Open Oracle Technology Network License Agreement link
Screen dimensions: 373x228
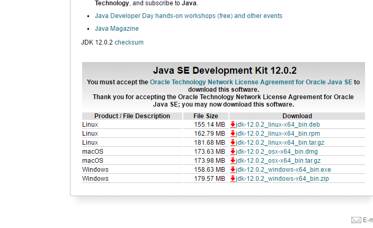click(x=251, y=82)
